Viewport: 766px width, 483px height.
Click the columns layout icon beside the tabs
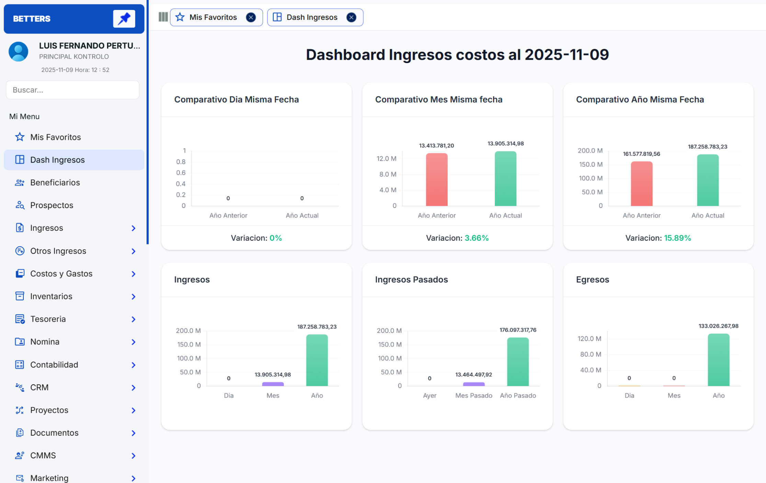[x=163, y=17]
